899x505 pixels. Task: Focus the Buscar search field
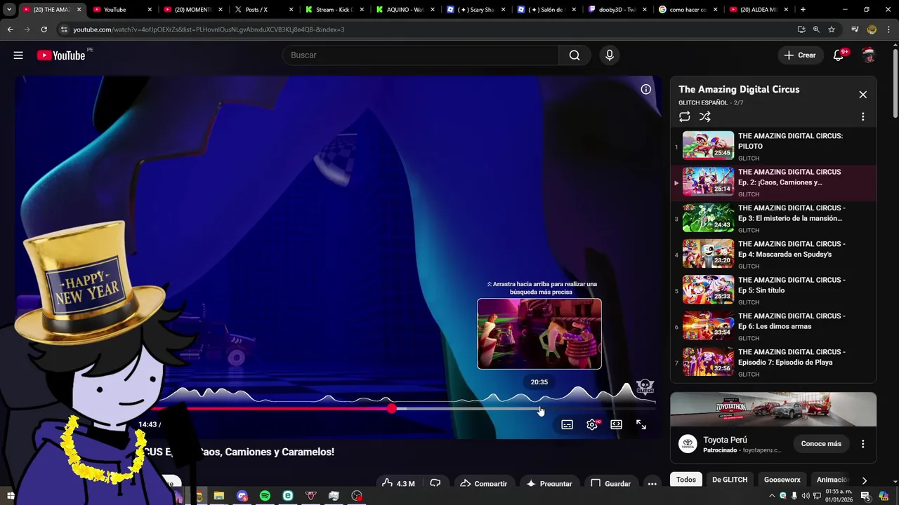[420, 55]
